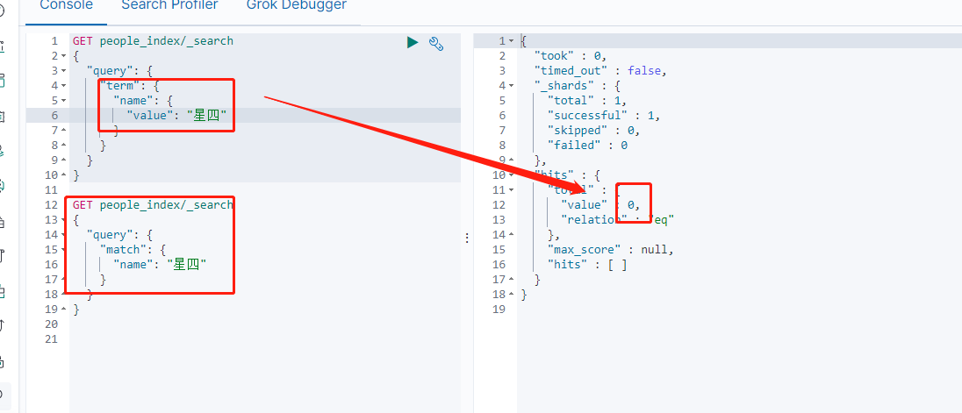
Task: Click the "skipped" : 0 response line
Action: click(x=594, y=131)
